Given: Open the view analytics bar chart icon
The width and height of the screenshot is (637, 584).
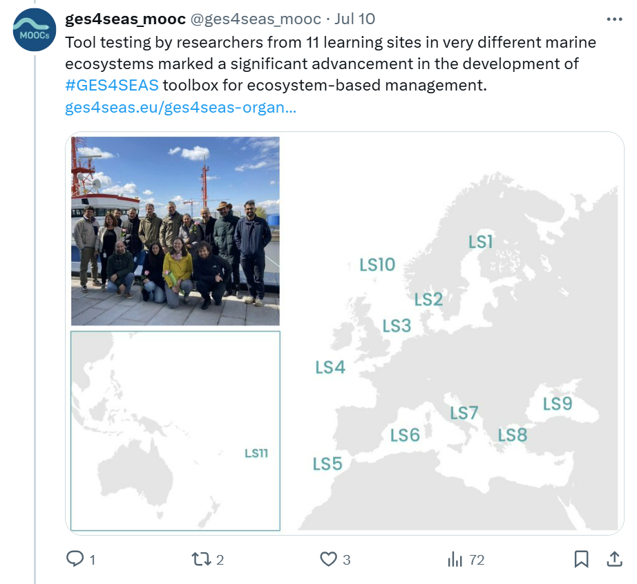Looking at the screenshot, I should coord(455,559).
